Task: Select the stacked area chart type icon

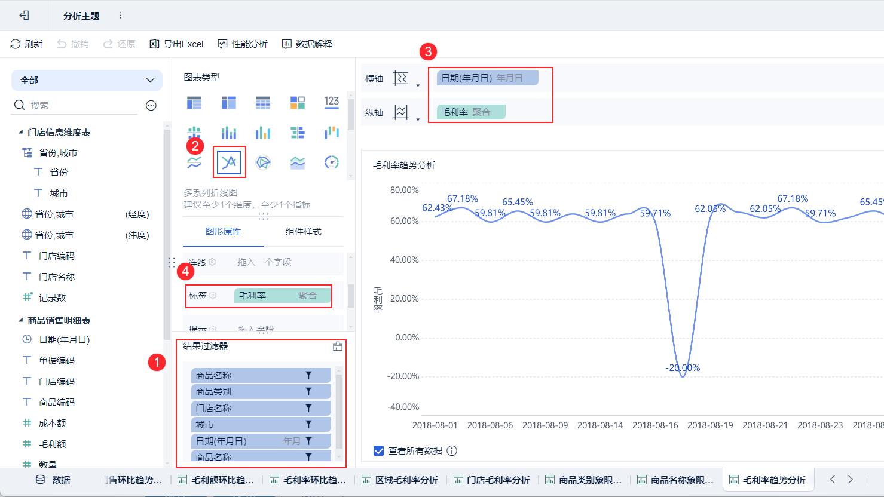Action: point(297,162)
